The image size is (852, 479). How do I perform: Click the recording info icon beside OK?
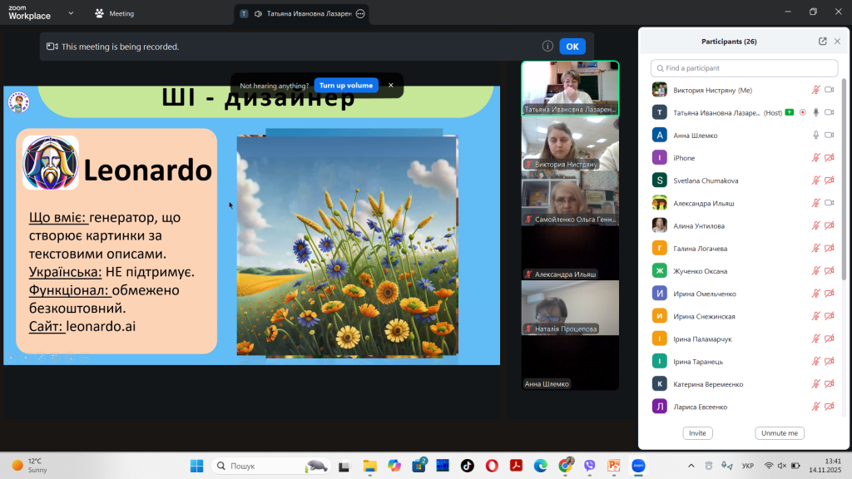click(x=547, y=47)
